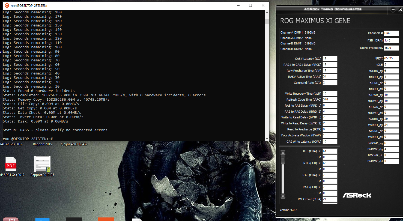Click the Refresh Cycle Time (tRFC) field

[330, 100]
